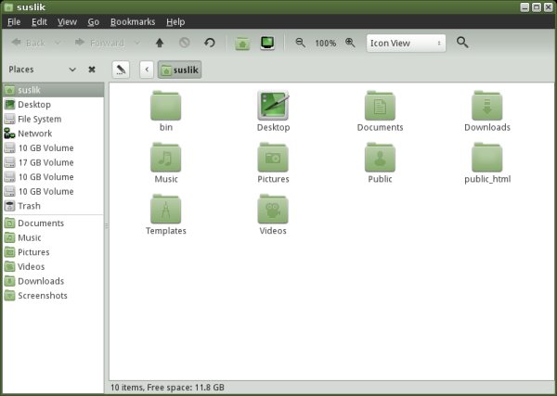Expand the Places sidebar selector dropdown
This screenshot has height=396, width=557.
coord(72,70)
